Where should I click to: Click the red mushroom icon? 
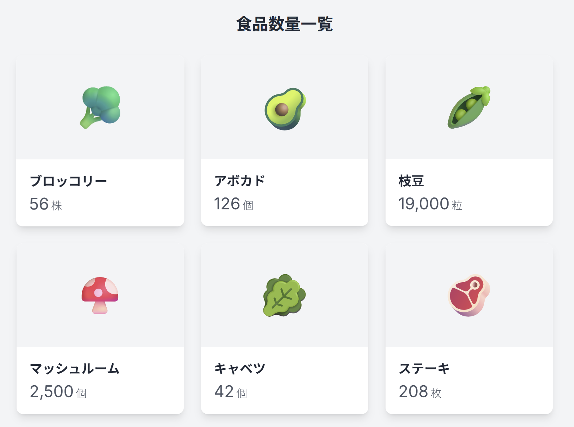[x=100, y=295]
